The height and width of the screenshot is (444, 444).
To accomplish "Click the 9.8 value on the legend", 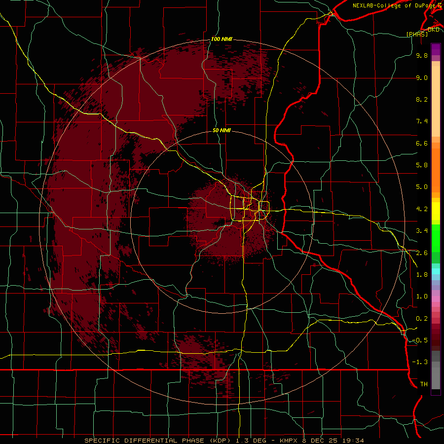I will pyautogui.click(x=422, y=56).
